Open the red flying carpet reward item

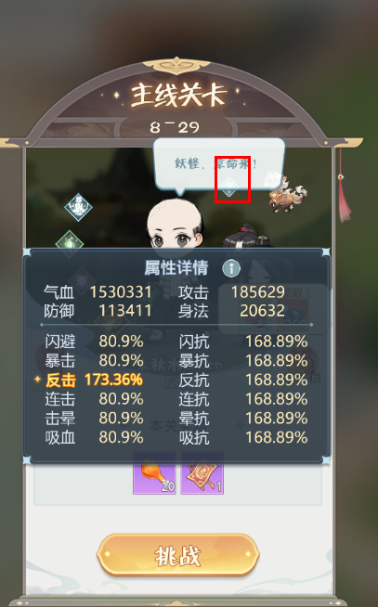[x=202, y=473]
